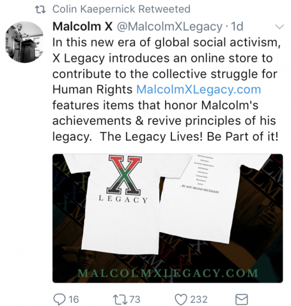Screen dimensions: 291x306
Task: Click the retweeted arrows icon beside Colin Kaepernick
Action: 40,10
